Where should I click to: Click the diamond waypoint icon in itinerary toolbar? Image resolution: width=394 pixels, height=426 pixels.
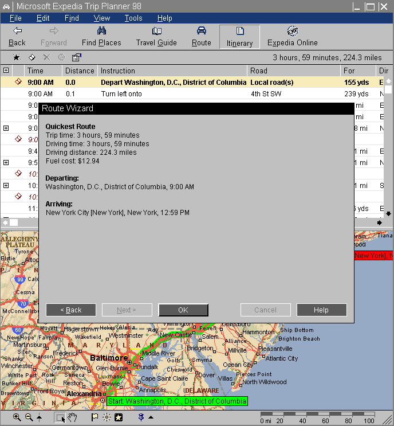click(31, 57)
